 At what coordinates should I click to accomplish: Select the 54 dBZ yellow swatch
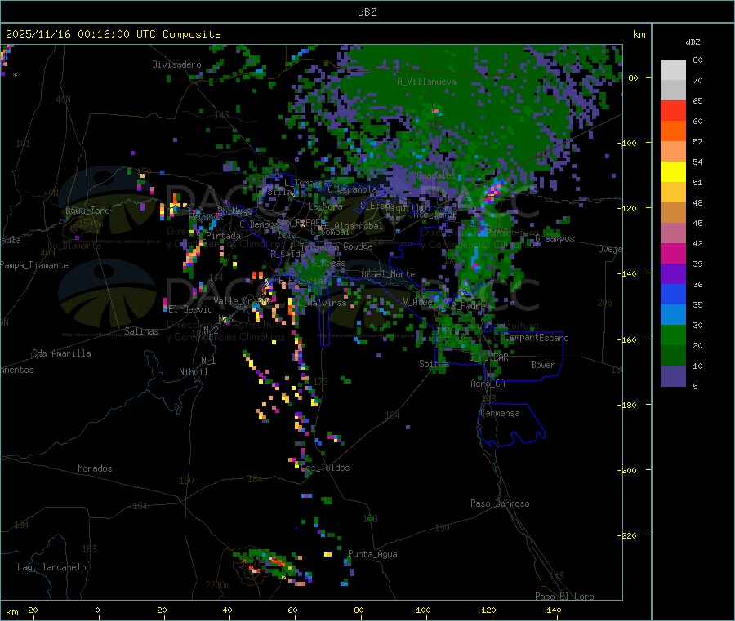click(x=673, y=172)
